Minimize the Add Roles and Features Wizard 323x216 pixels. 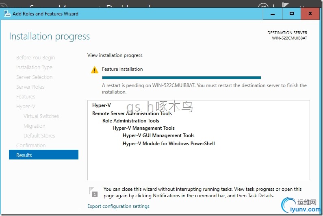[273, 14]
